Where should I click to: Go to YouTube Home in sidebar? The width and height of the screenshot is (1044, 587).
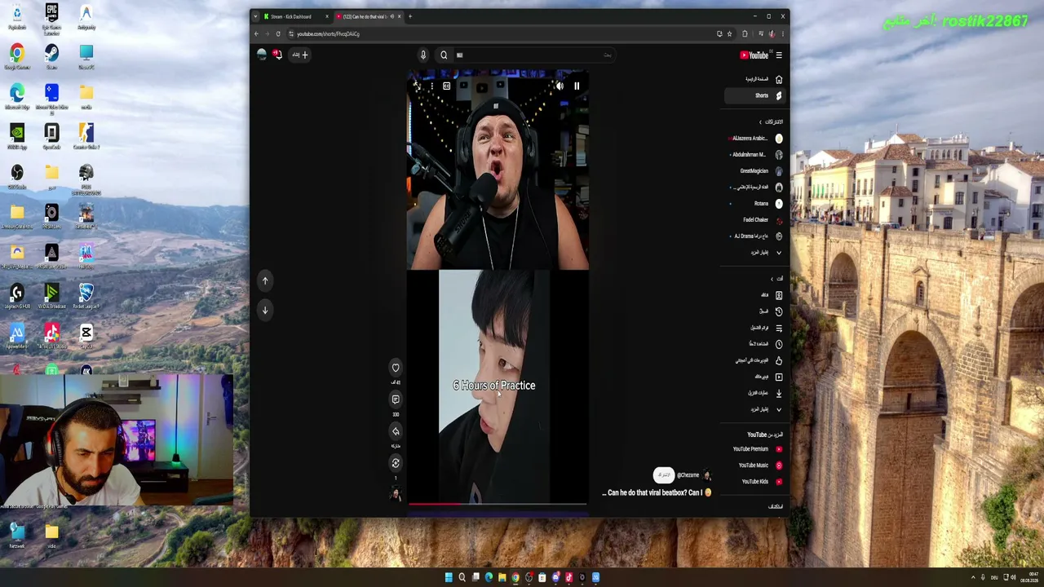pos(754,79)
